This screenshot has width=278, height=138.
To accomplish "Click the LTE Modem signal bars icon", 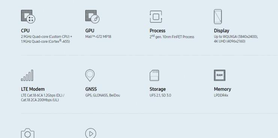I will (27, 75).
